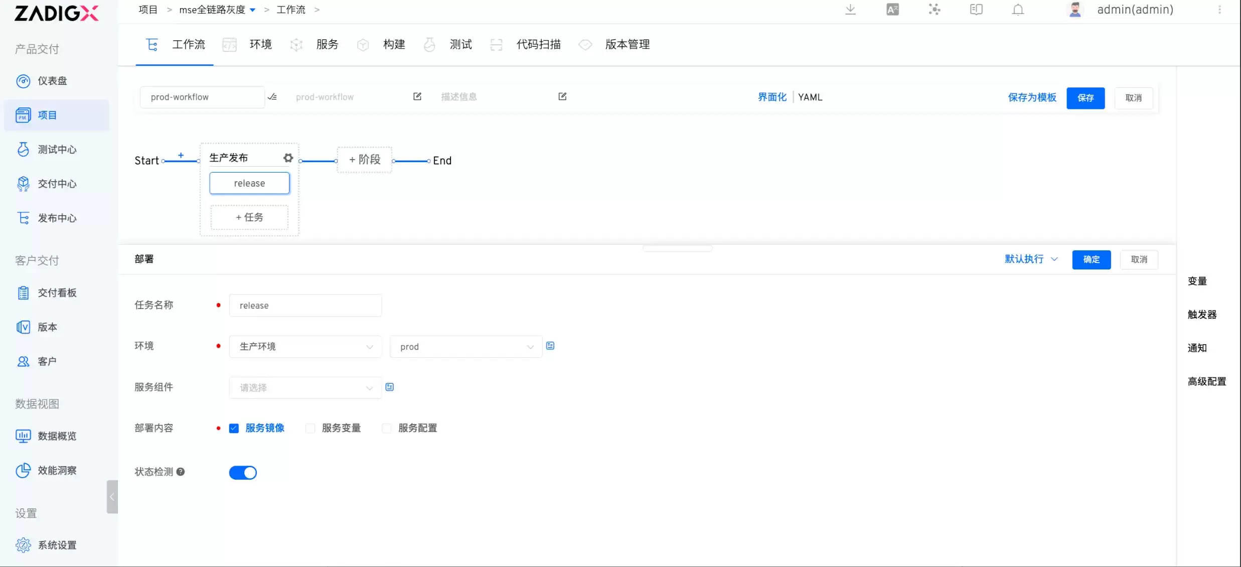Viewport: 1241px width, 567px height.
Task: Switch to the 代码扫描 tab
Action: coord(525,45)
